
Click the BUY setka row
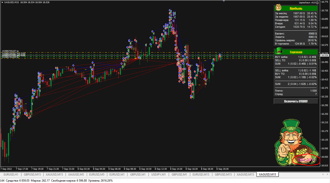296,57
